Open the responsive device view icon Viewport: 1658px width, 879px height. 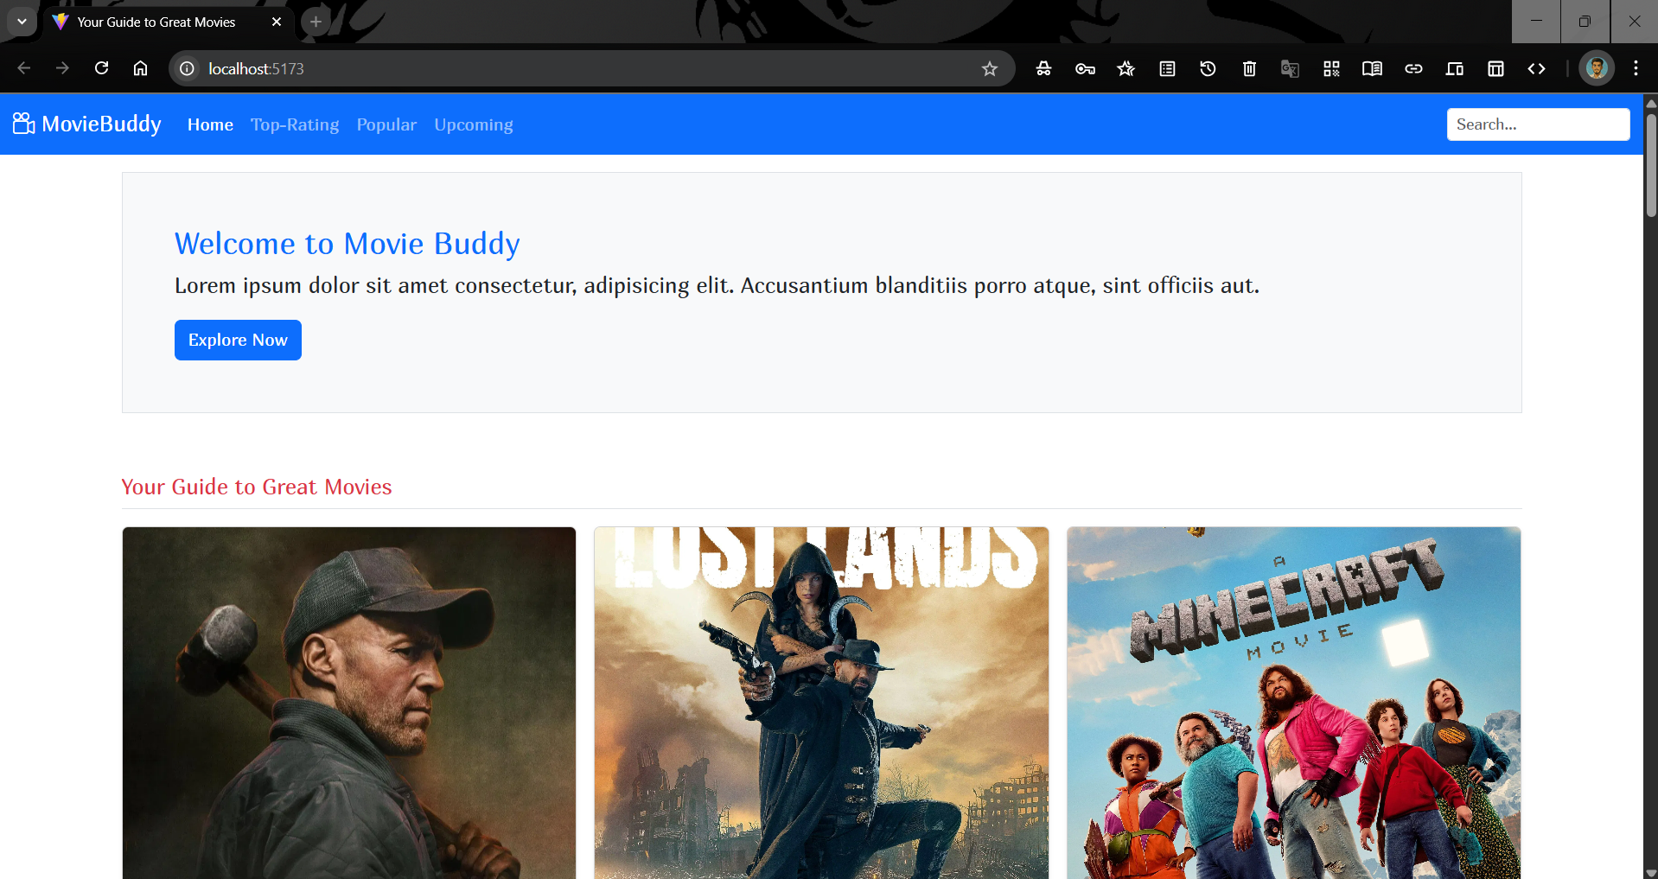pyautogui.click(x=1454, y=68)
